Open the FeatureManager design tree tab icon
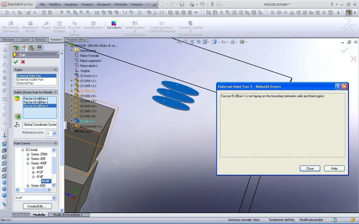The width and height of the screenshot is (359, 224). 16,48
